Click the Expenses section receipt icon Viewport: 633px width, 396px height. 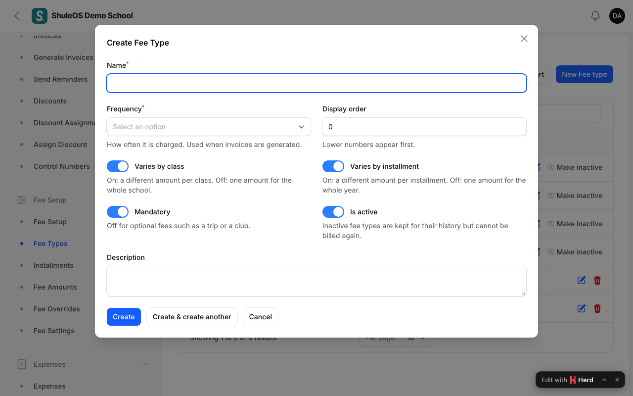(x=22, y=364)
